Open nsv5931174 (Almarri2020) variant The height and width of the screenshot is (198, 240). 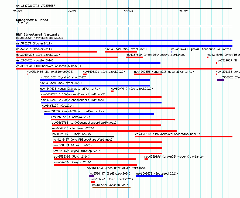[x=72, y=145]
